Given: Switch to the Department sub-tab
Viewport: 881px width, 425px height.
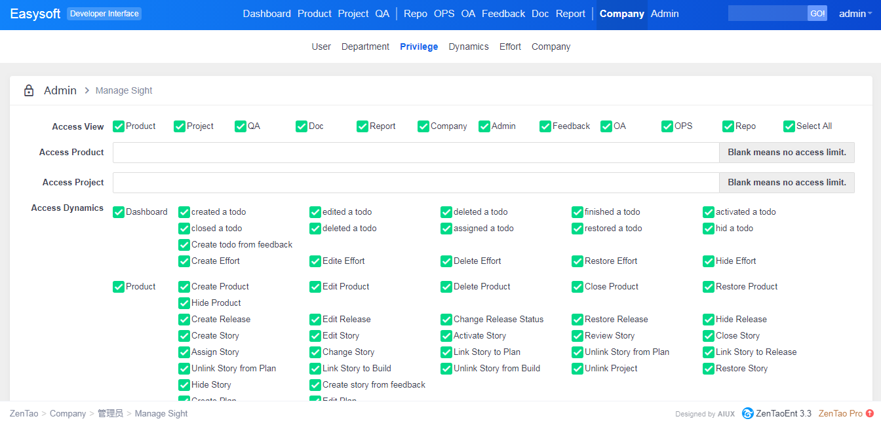Looking at the screenshot, I should [x=365, y=46].
